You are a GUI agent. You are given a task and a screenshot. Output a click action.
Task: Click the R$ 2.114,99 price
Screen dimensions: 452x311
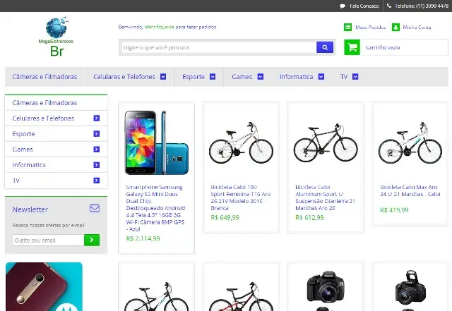click(143, 238)
